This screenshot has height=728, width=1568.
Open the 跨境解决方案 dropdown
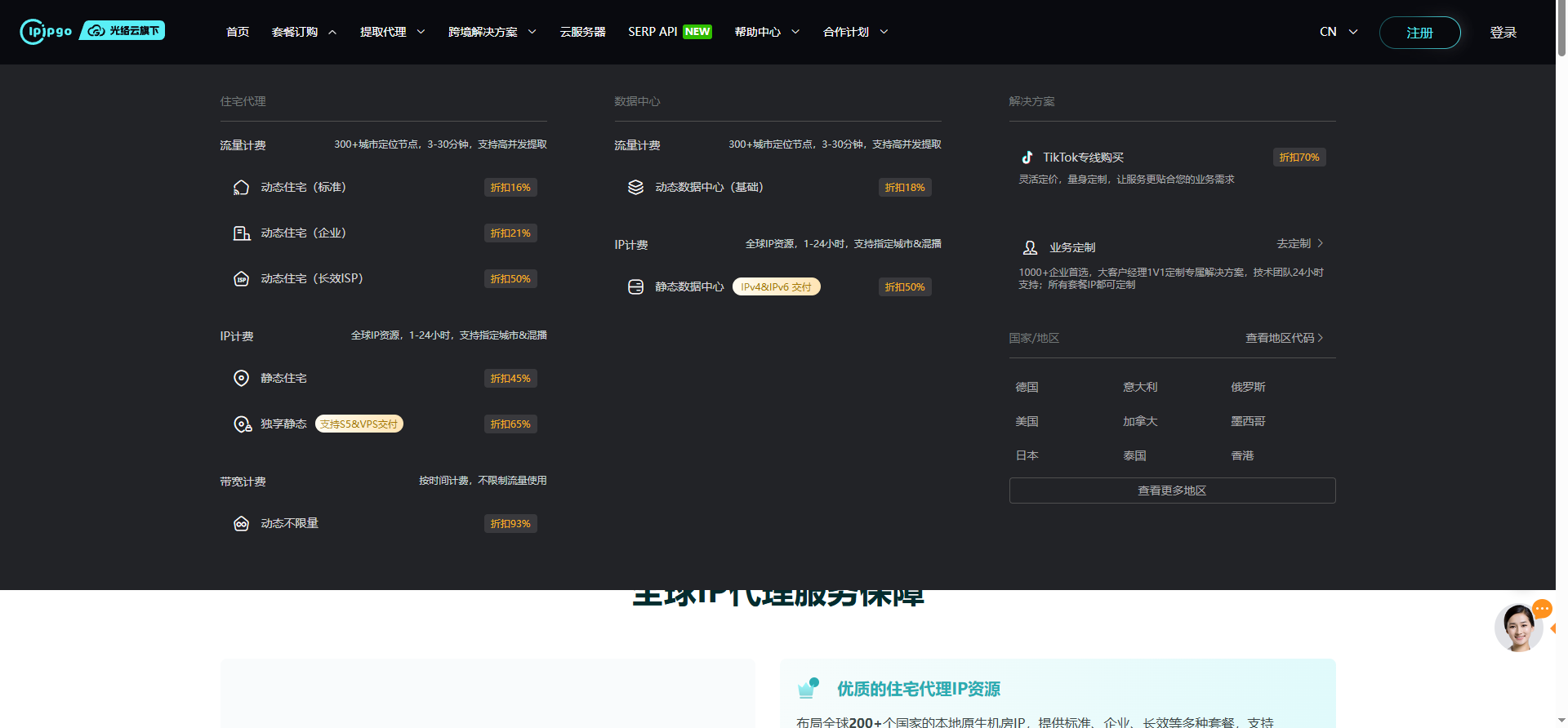[532, 32]
